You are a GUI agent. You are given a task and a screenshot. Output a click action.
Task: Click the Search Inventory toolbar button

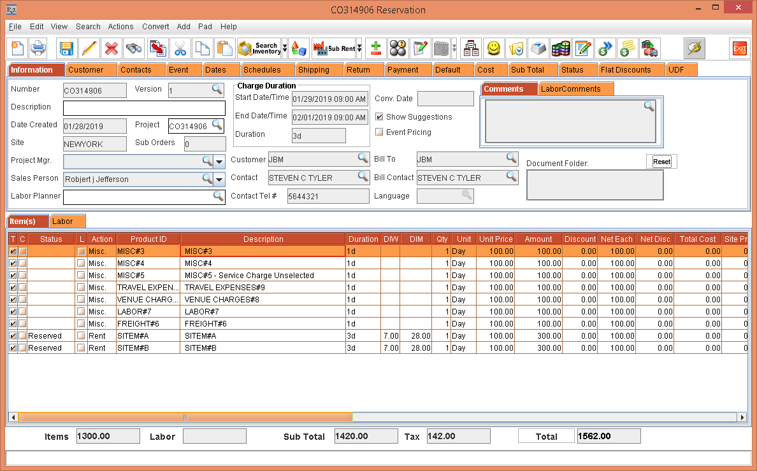pos(259,48)
